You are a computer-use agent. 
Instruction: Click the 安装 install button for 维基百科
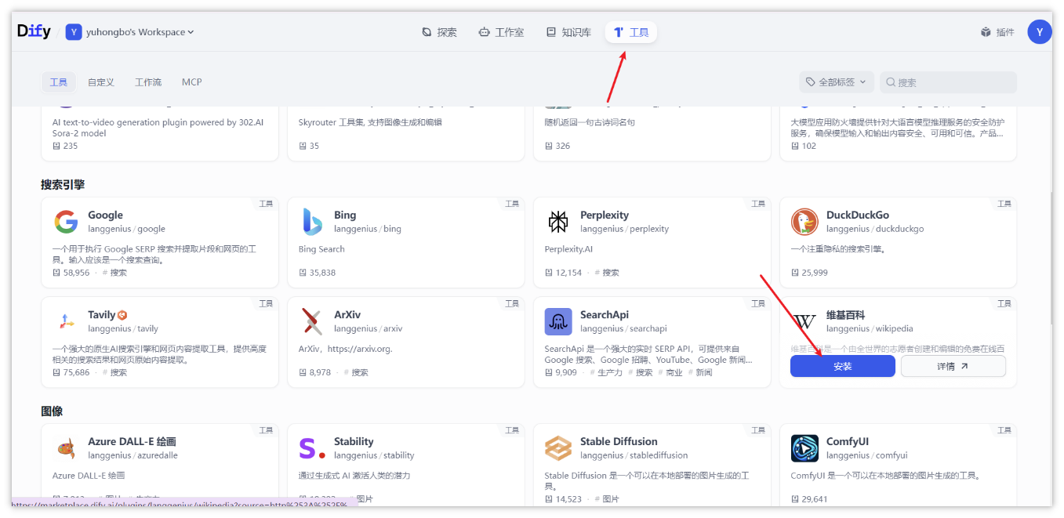(x=843, y=366)
